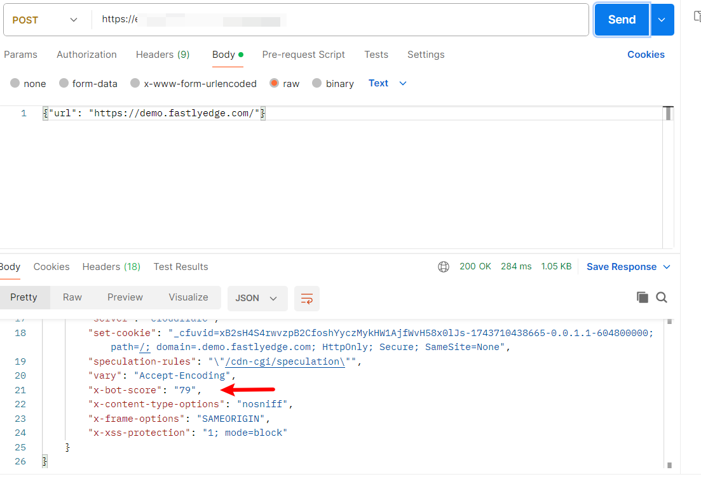Screen dimensions: 701x479
Task: Click the document icon at top right
Action: [x=697, y=17]
